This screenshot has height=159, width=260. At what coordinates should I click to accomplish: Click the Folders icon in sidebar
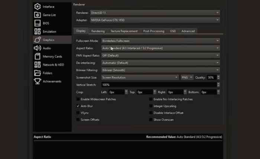pyautogui.click(x=37, y=73)
